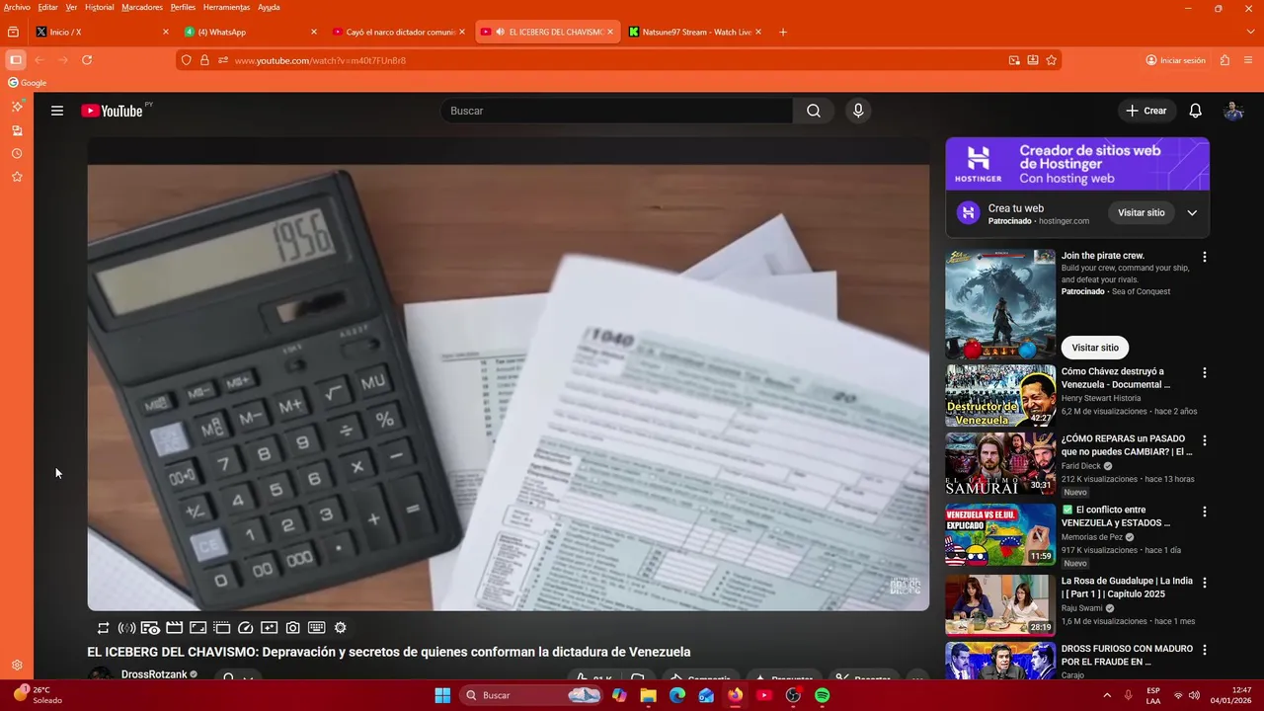
Task: Open the Historial menu
Action: tap(99, 7)
